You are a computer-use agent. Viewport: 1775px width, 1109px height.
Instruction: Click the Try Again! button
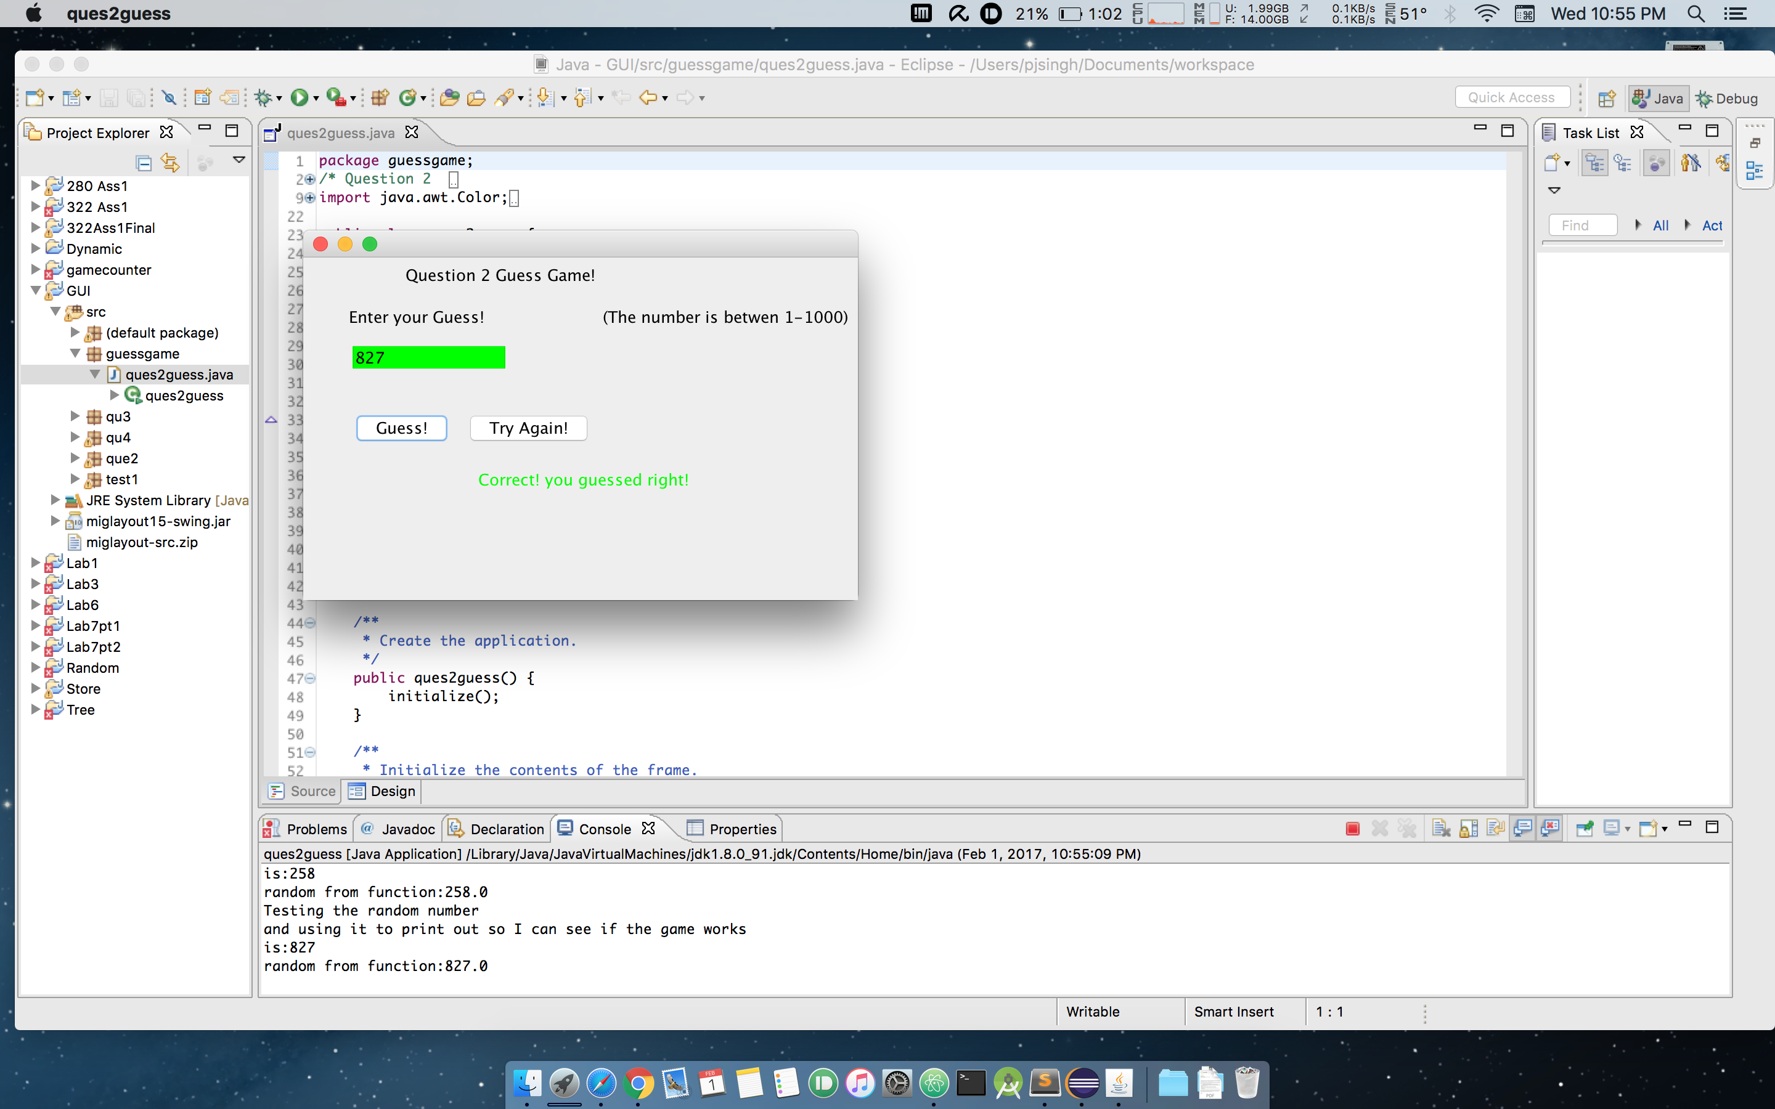[528, 428]
